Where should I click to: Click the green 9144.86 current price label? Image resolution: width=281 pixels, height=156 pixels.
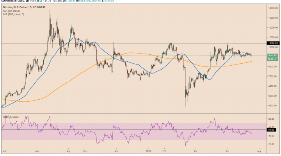pos(272,56)
